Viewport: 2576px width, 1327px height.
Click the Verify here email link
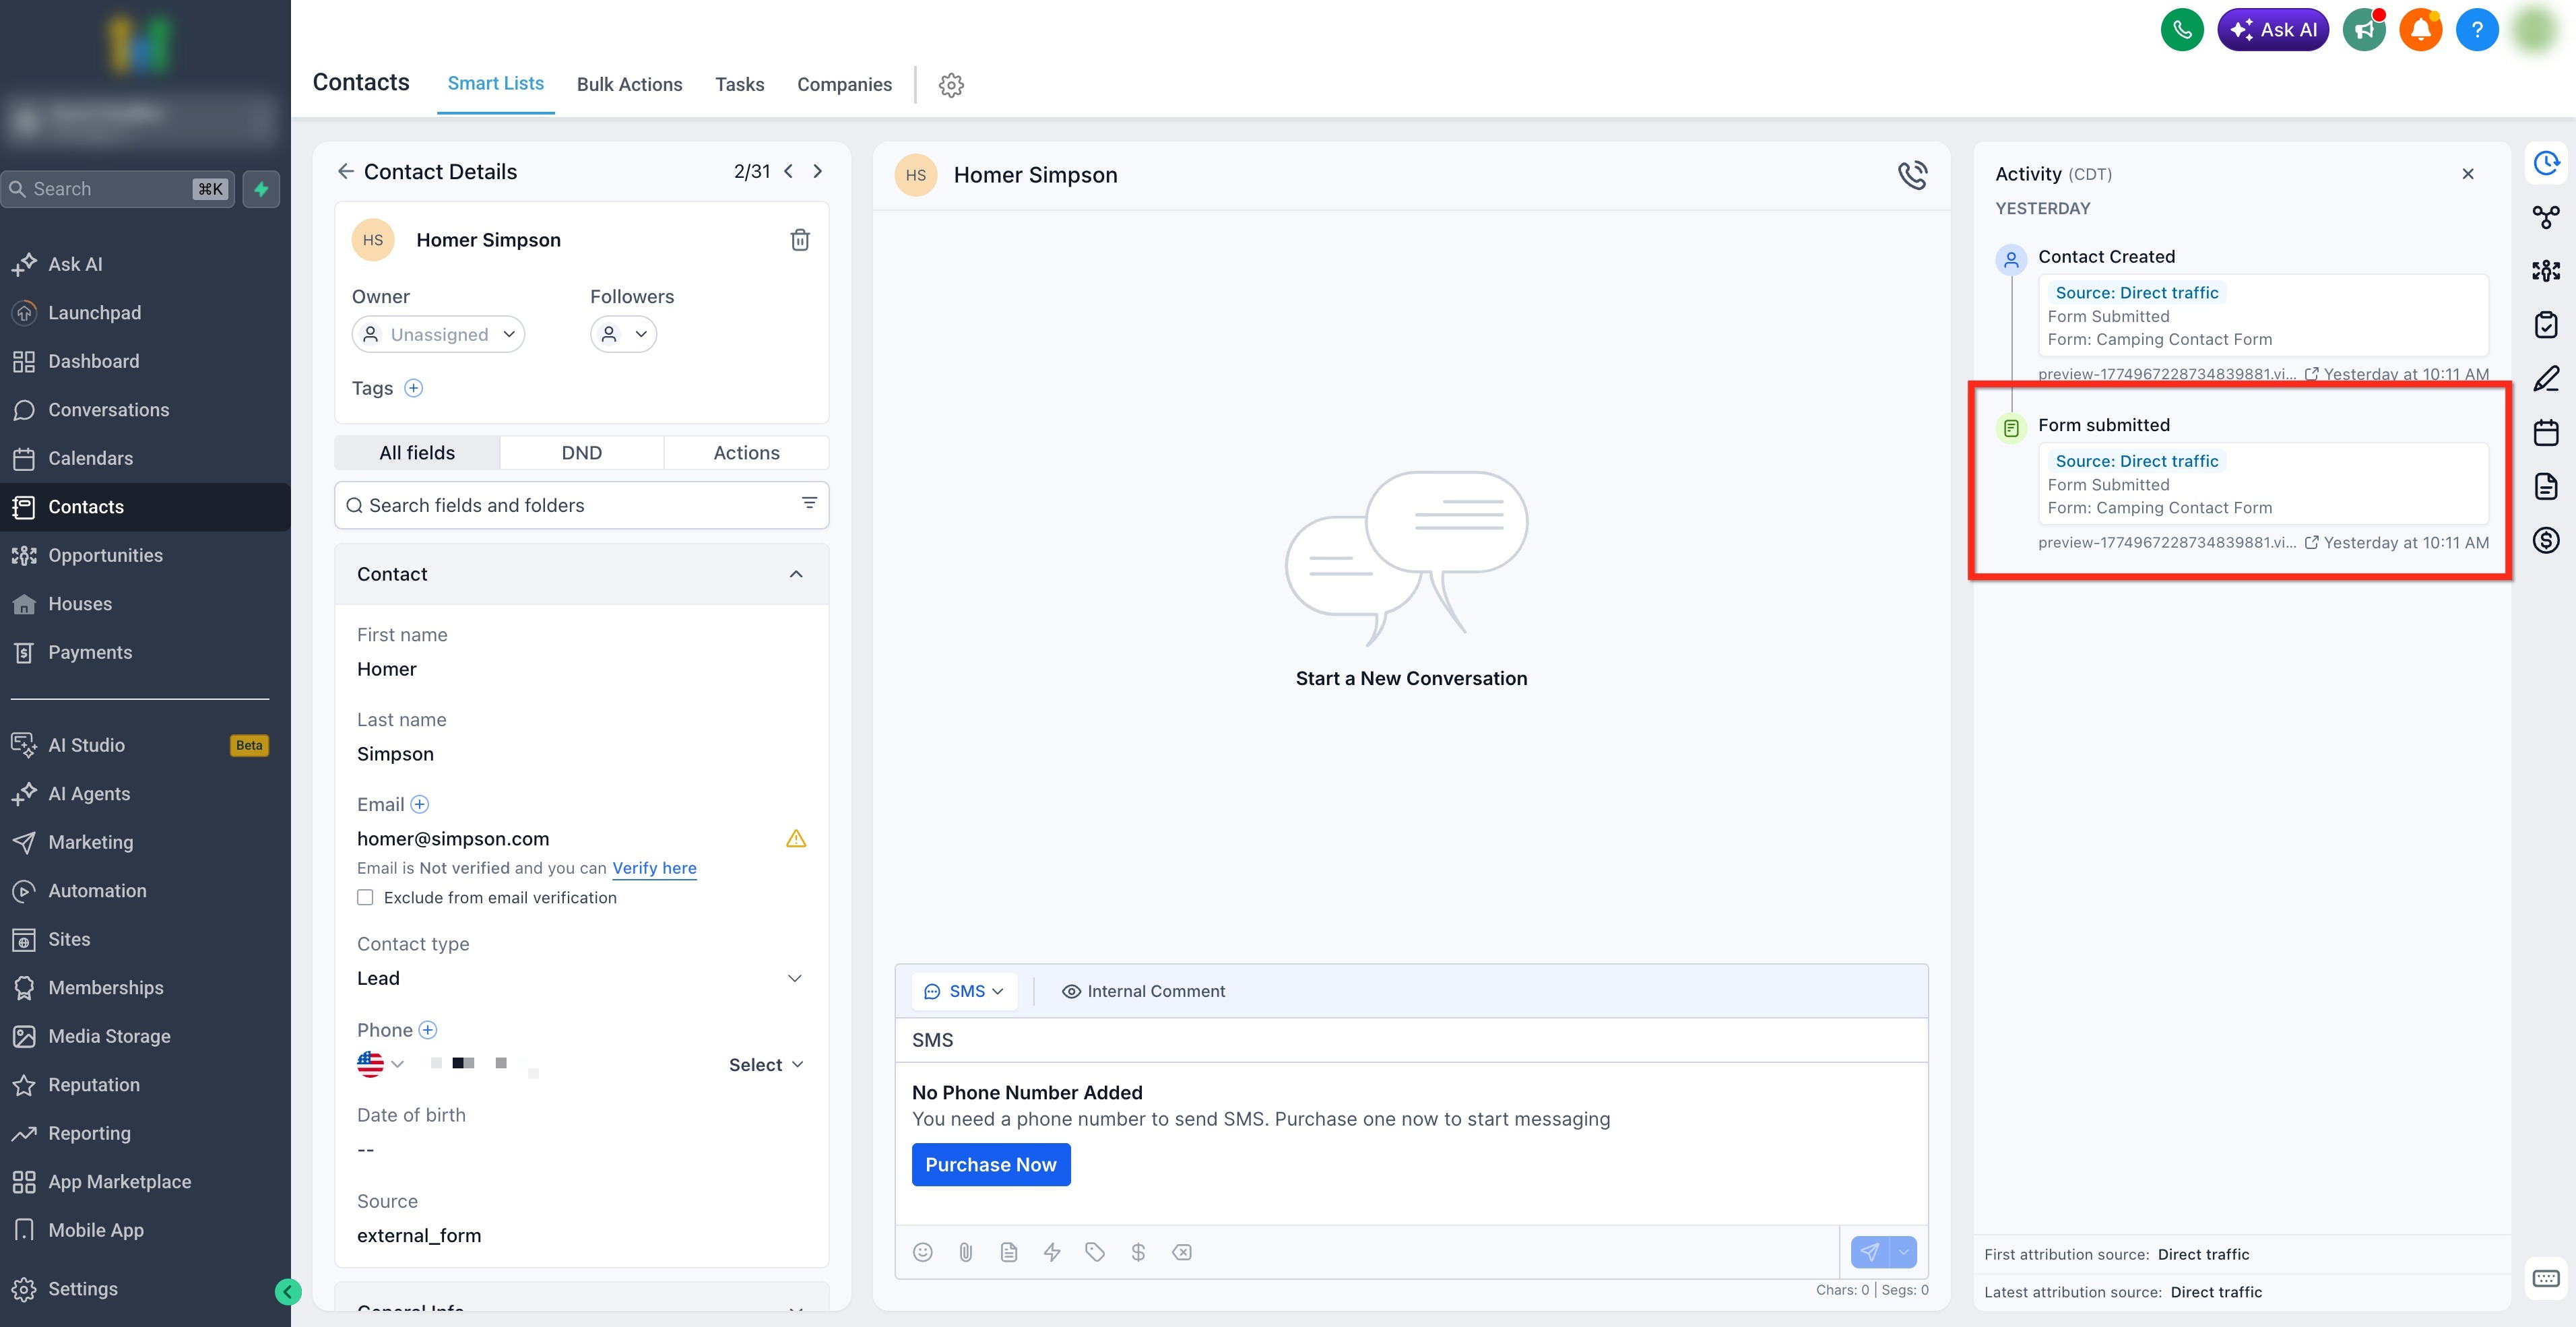click(x=654, y=868)
